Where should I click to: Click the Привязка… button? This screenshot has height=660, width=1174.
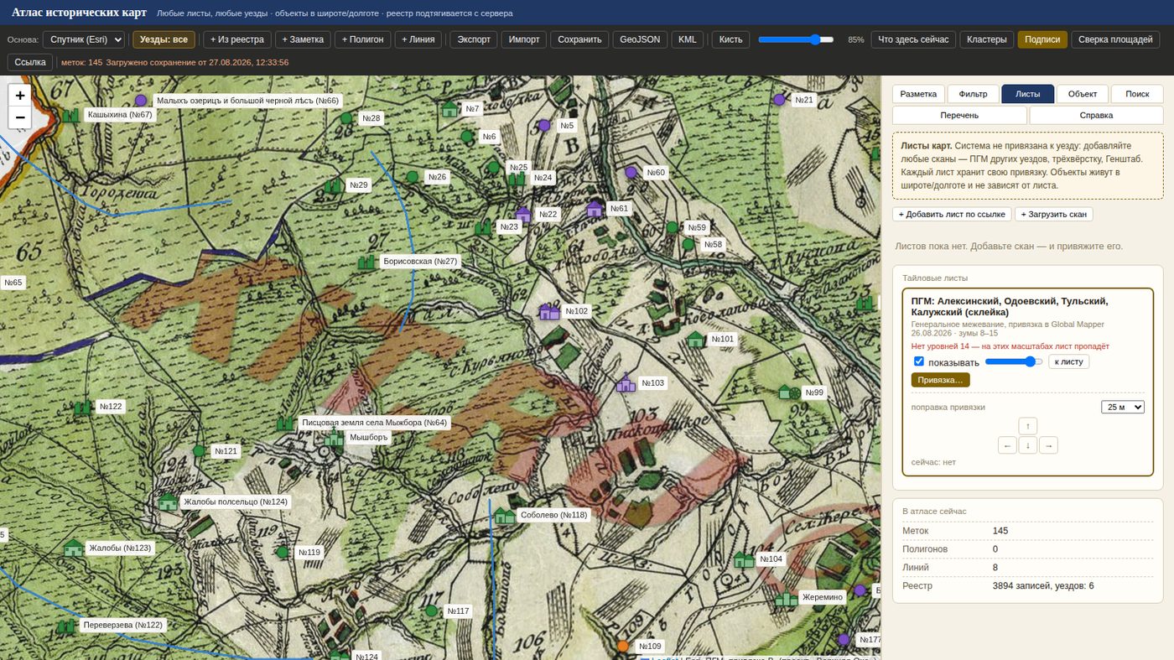(x=940, y=380)
